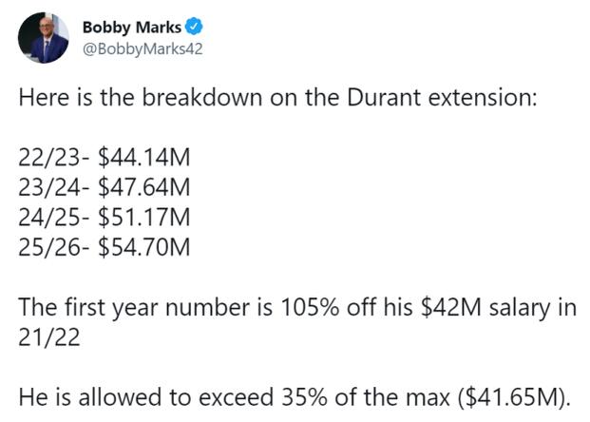This screenshot has width=590, height=422.
Task: Open Bobby Marks' profile picture
Action: (44, 38)
